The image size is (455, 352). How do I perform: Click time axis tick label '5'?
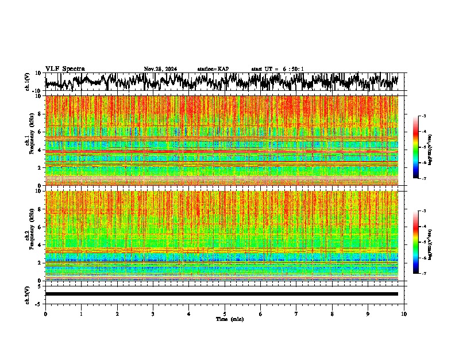tap(225, 314)
